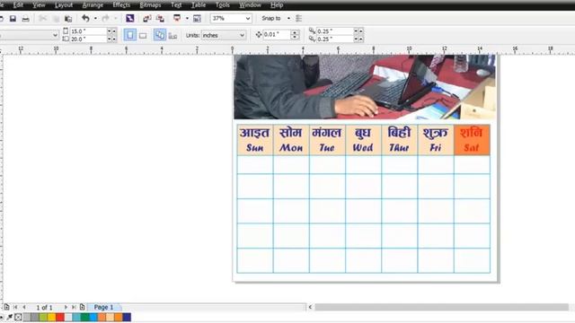Set page orientation to Portrait
The width and height of the screenshot is (575, 323).
point(129,35)
